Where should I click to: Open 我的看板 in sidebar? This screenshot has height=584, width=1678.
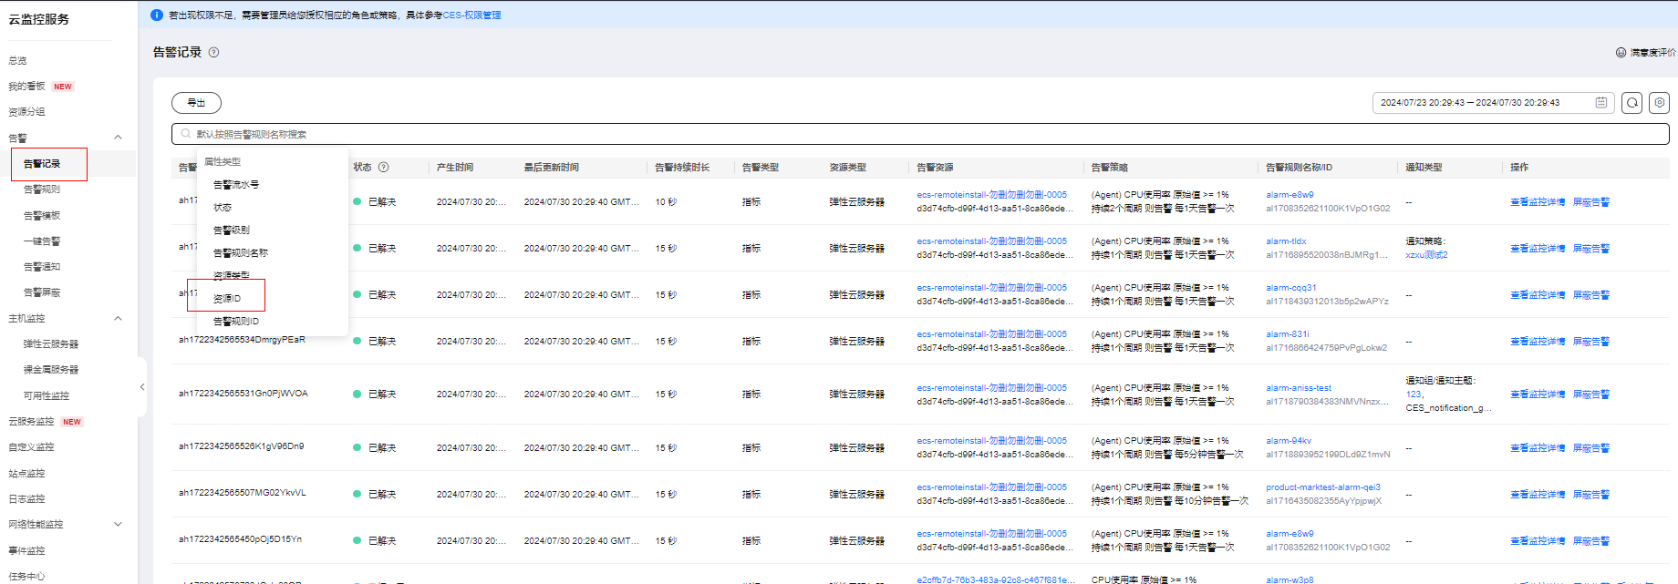26,87
